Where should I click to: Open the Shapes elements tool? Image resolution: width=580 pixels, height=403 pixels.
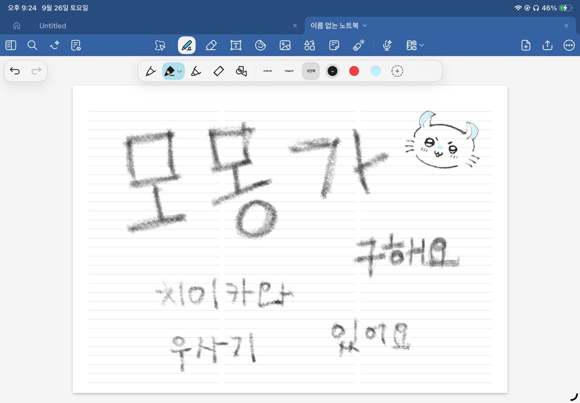point(310,45)
